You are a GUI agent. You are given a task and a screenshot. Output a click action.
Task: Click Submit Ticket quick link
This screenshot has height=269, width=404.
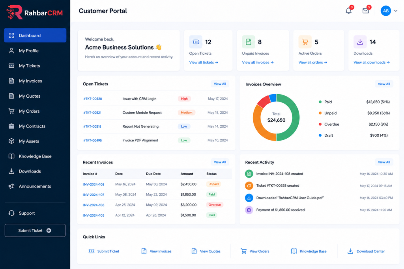pyautogui.click(x=104, y=251)
